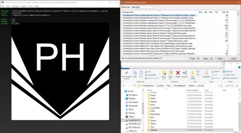Screen dimensions: 241x133
Task: Click the Cancel button in package dialog
Action: click(233, 59)
